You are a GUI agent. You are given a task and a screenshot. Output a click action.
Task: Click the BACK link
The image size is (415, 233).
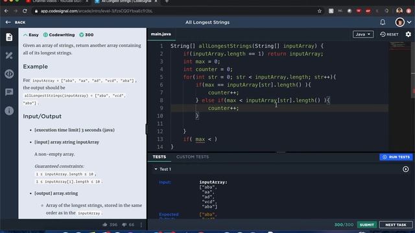click(x=20, y=23)
